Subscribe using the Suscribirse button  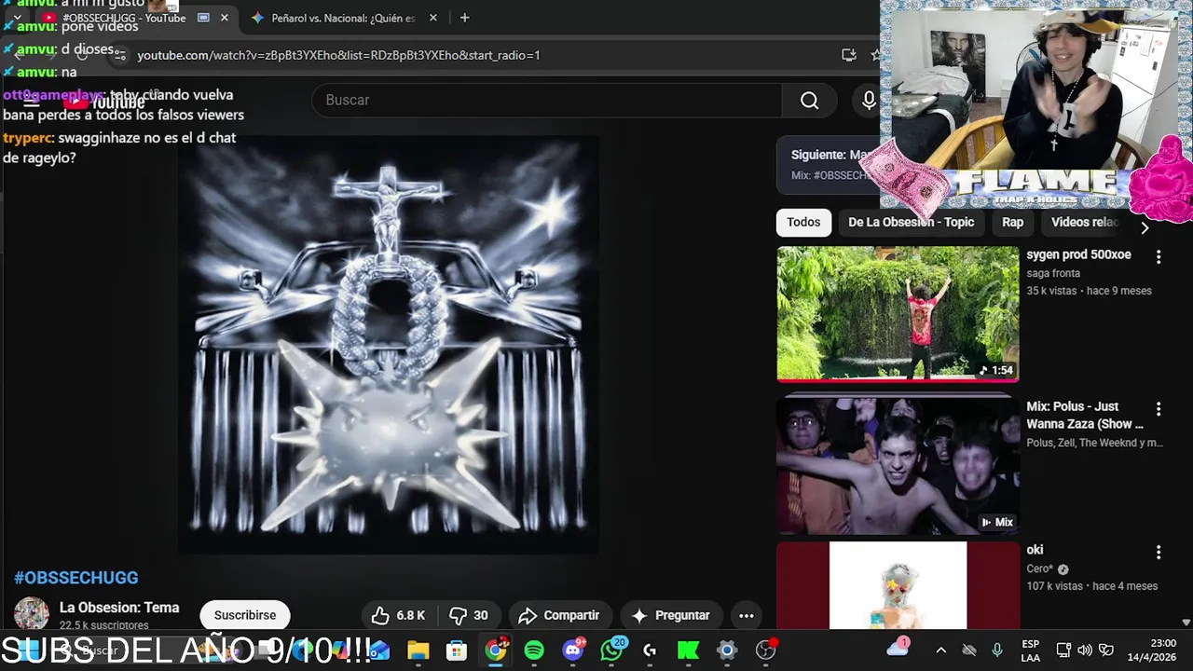245,615
